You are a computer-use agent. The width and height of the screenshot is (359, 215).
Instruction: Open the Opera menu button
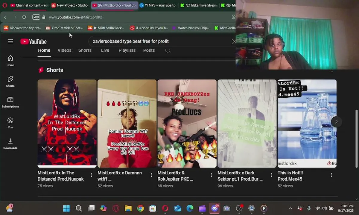point(4,5)
